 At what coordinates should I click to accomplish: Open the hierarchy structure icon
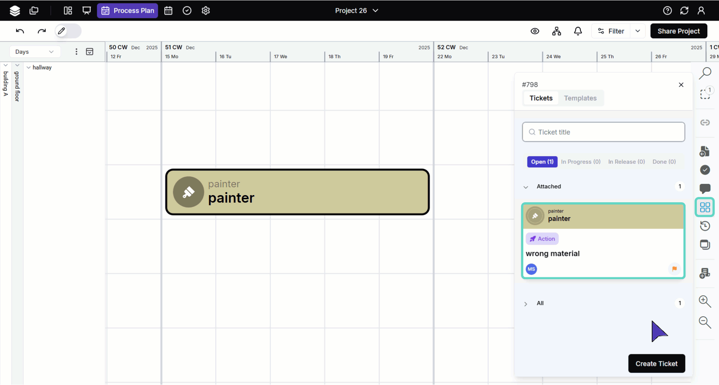[x=556, y=31]
